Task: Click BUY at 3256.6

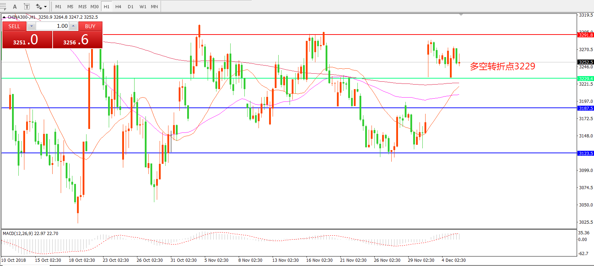Action: coord(77,39)
